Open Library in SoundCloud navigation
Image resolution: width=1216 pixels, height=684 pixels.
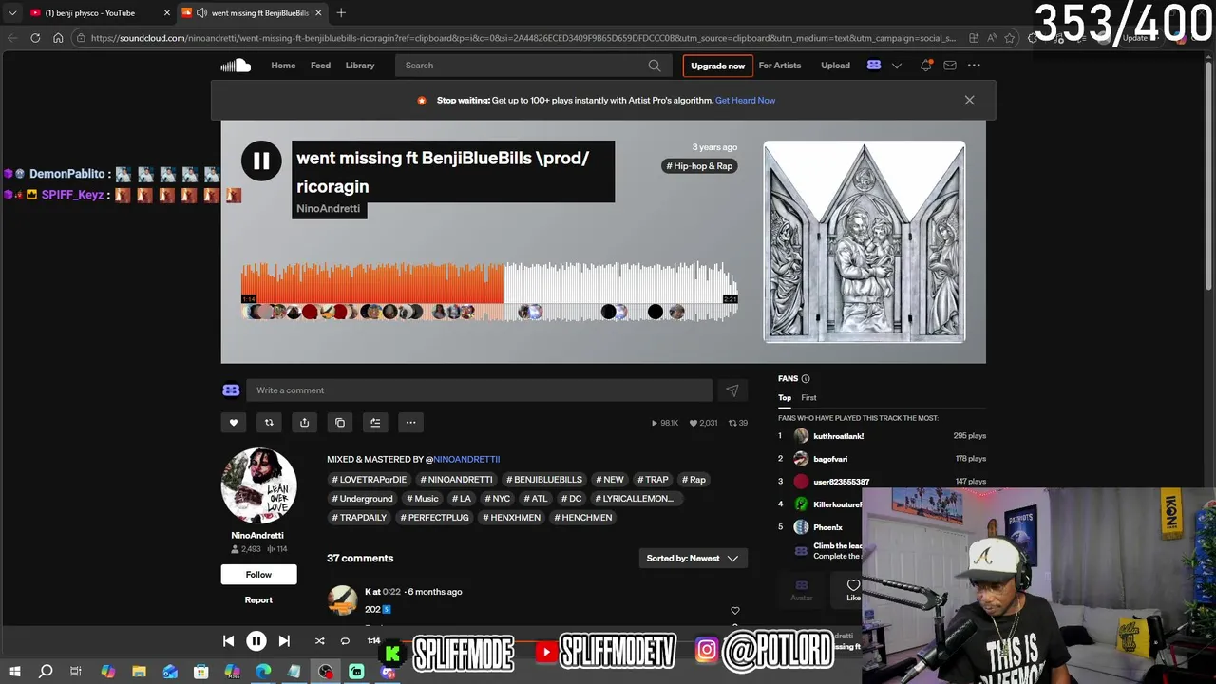pos(360,66)
